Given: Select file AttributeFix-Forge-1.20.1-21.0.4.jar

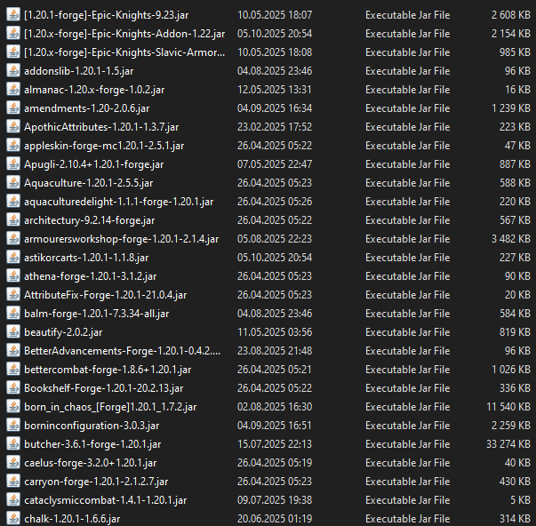Looking at the screenshot, I should (106, 295).
